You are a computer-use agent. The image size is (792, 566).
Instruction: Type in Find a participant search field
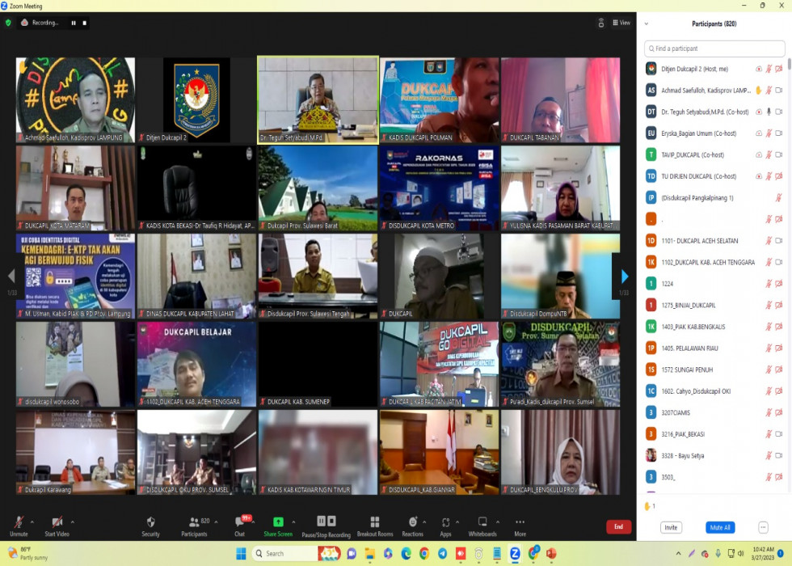(715, 49)
